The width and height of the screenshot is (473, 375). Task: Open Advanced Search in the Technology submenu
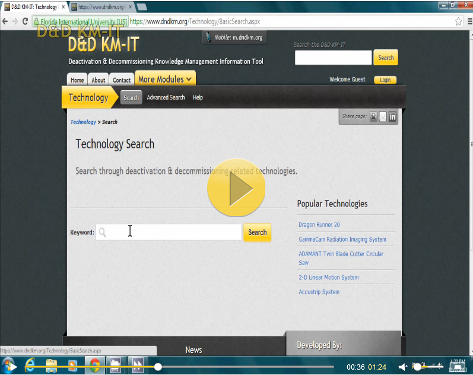coord(166,97)
